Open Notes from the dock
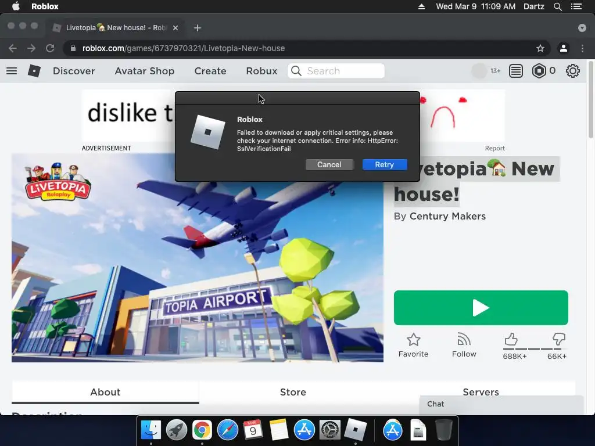Image resolution: width=595 pixels, height=446 pixels. (278, 430)
